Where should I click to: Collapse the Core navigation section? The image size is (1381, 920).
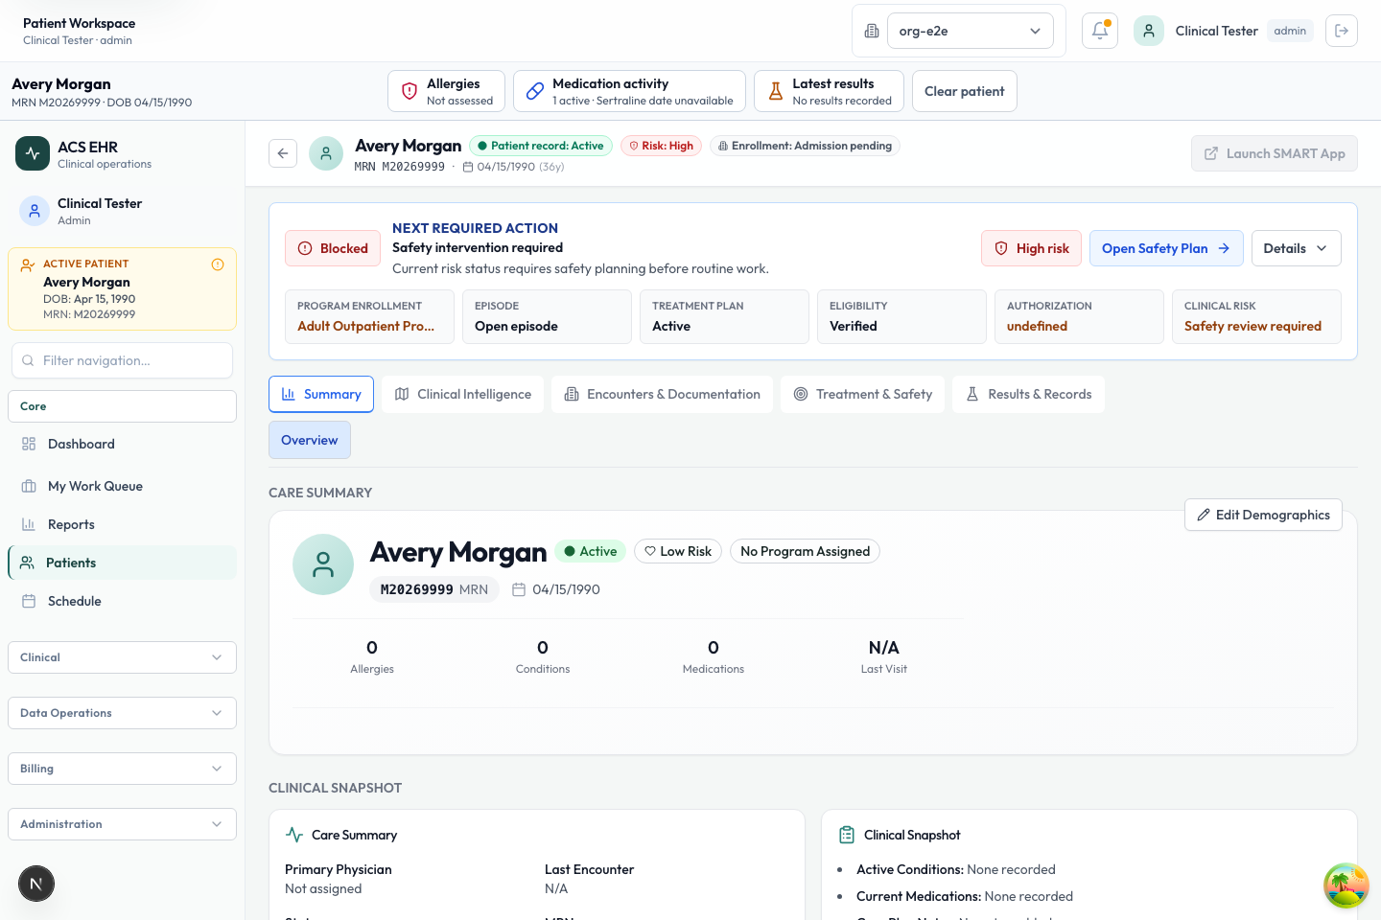click(122, 406)
